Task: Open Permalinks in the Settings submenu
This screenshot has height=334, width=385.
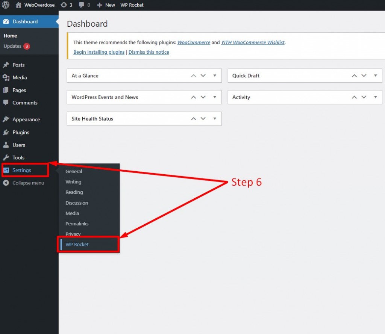Action: pyautogui.click(x=77, y=224)
